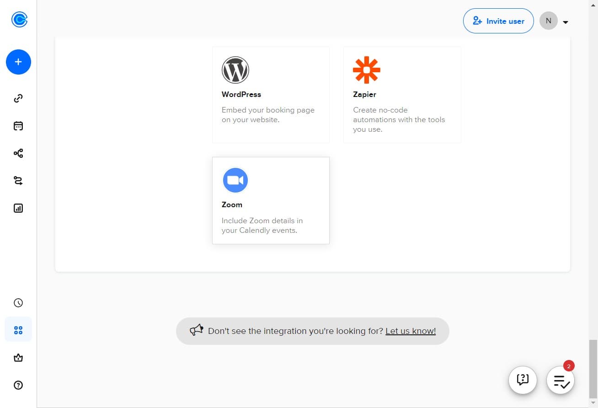Screen dimensions: 598x408
Task: Open the feedback chat bubble button
Action: pos(523,380)
